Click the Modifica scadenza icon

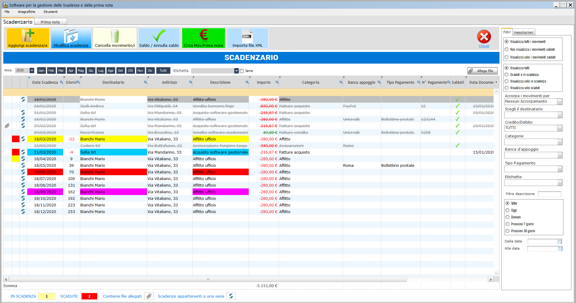coord(71,36)
